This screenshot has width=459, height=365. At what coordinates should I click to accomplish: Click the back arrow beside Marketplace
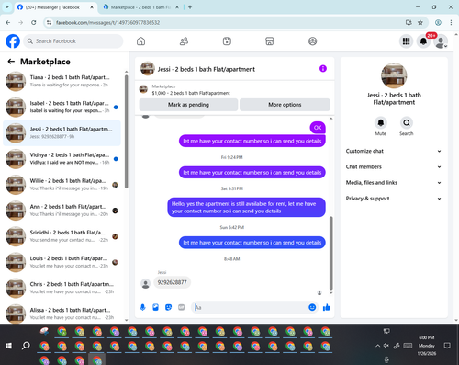click(x=11, y=62)
